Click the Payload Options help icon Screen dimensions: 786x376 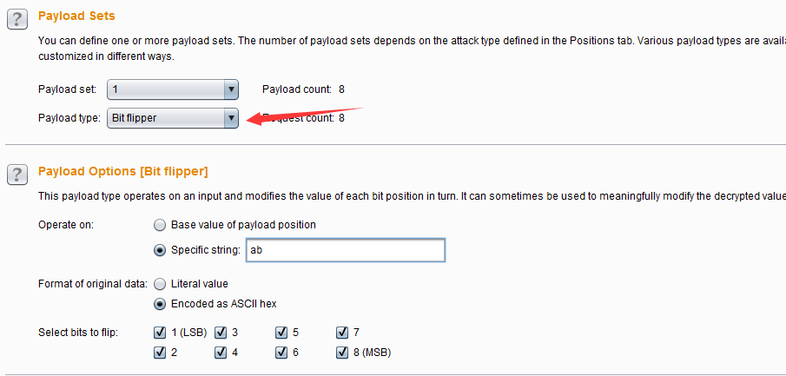tap(17, 175)
